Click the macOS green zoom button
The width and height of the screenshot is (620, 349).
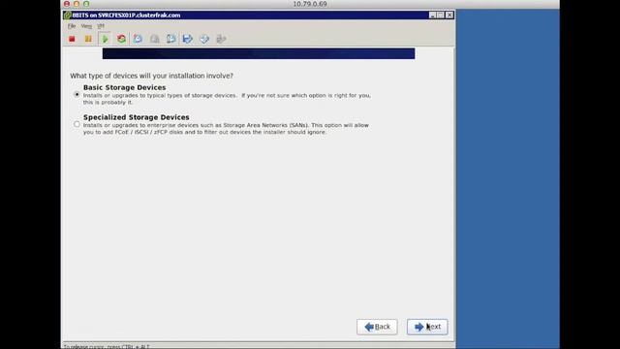pos(86,4)
